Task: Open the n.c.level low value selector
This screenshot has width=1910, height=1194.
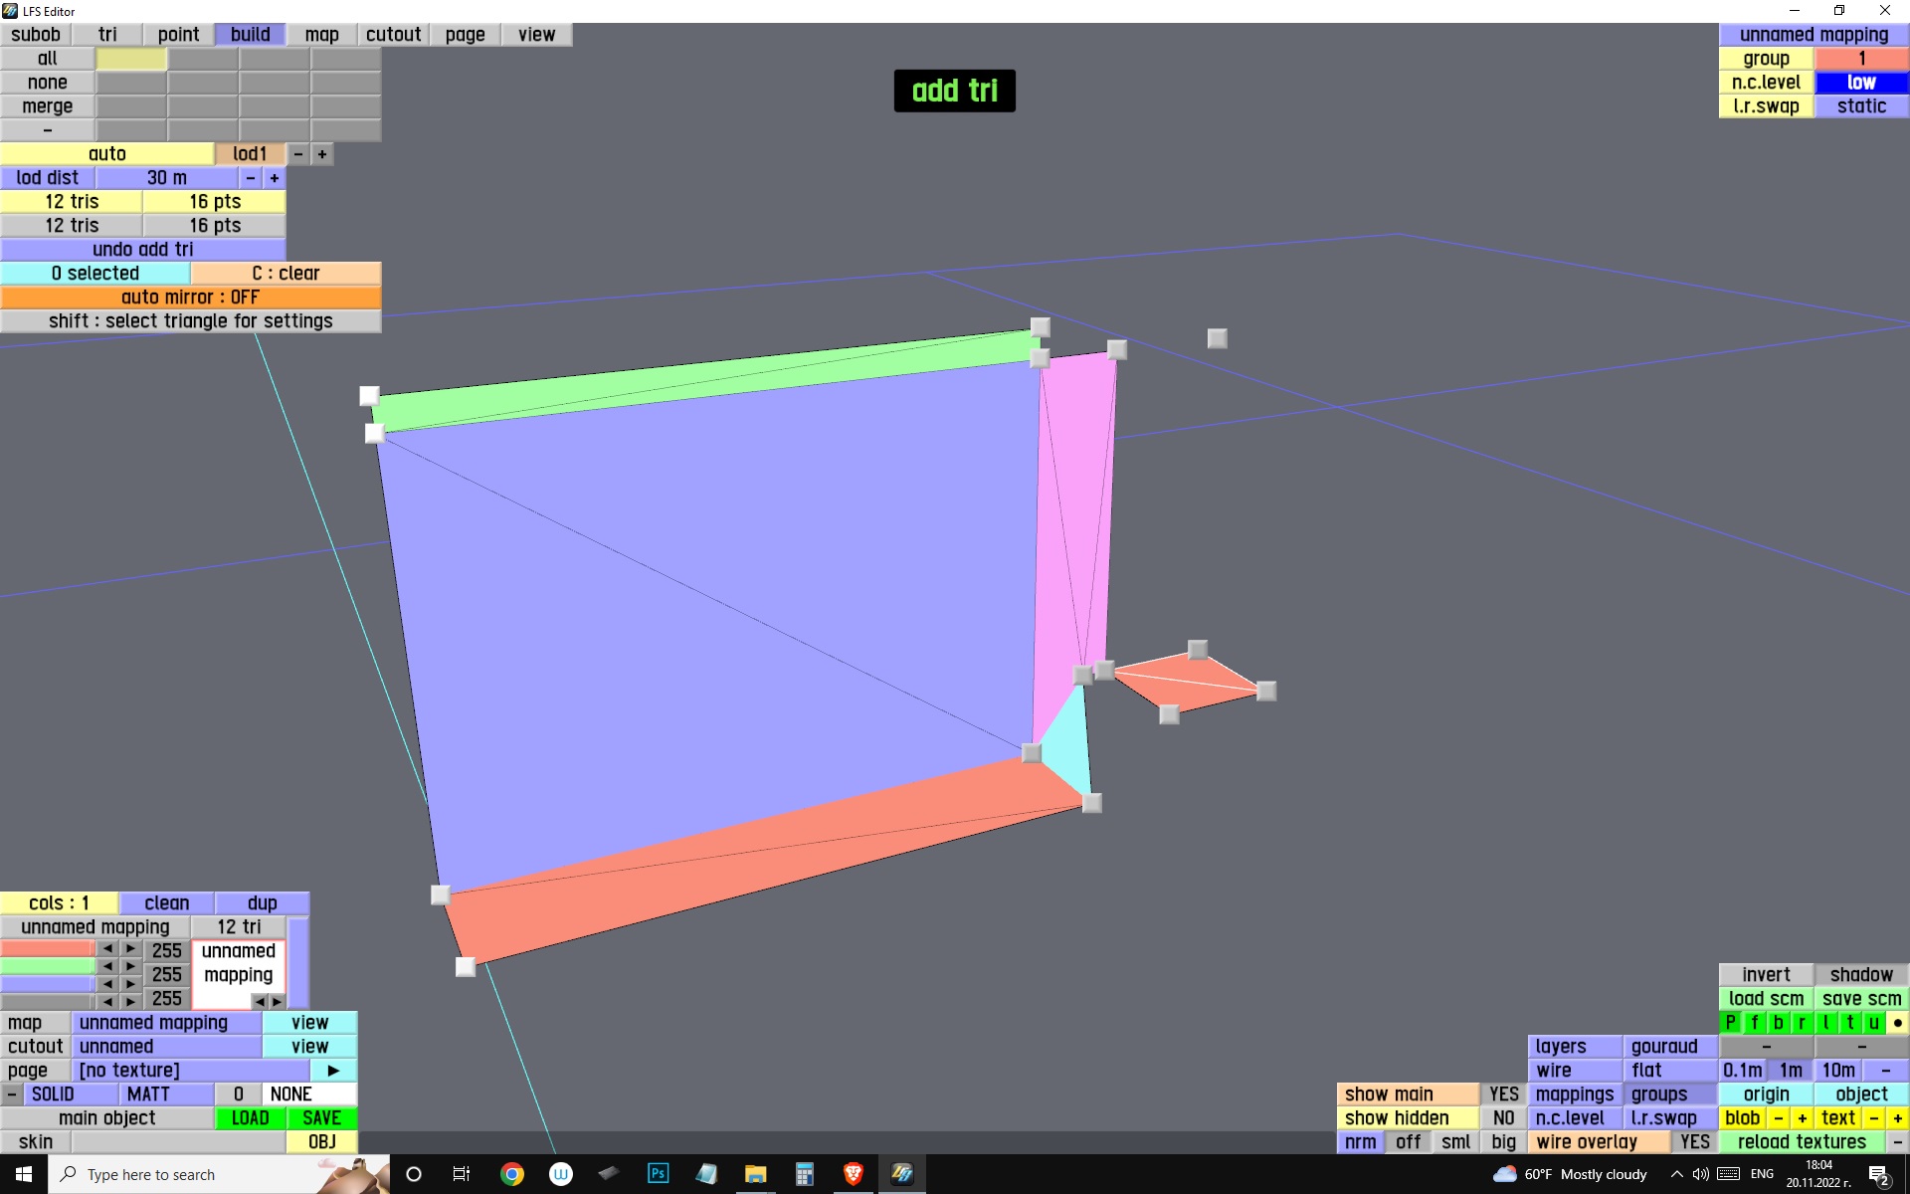Action: point(1861,83)
